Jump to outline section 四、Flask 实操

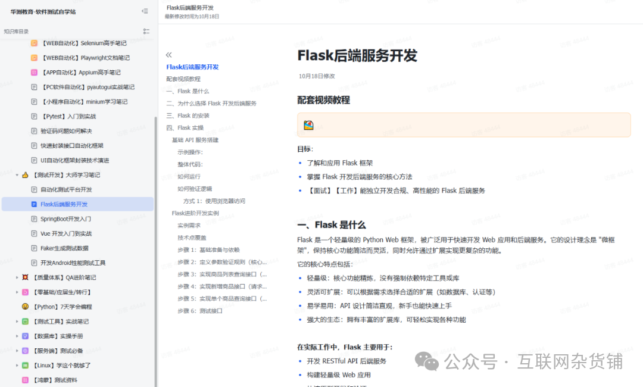pos(185,128)
